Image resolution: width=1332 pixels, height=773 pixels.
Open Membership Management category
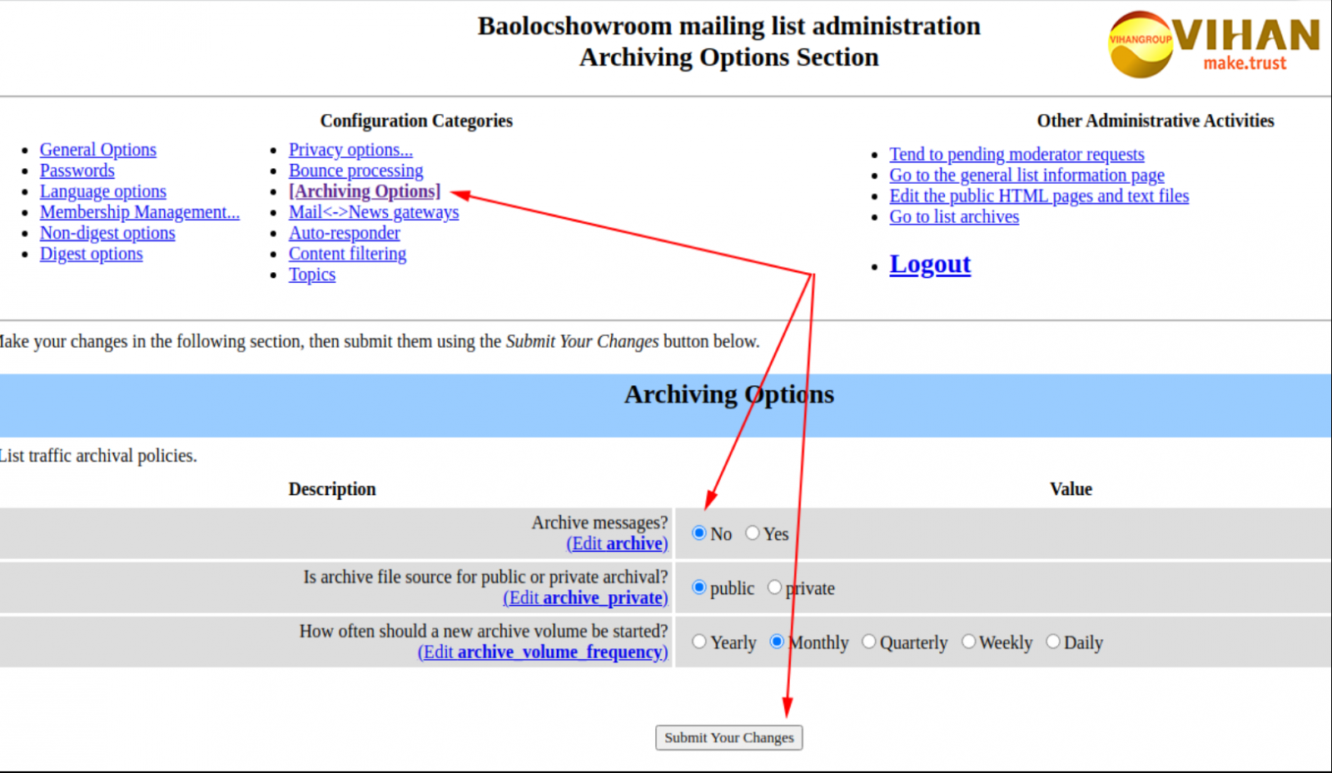(139, 212)
